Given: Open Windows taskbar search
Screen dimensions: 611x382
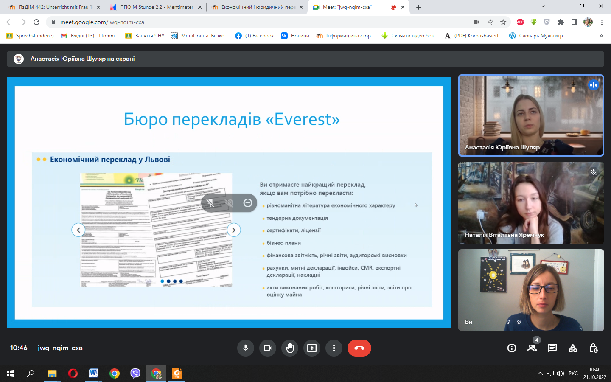Looking at the screenshot, I should [31, 374].
